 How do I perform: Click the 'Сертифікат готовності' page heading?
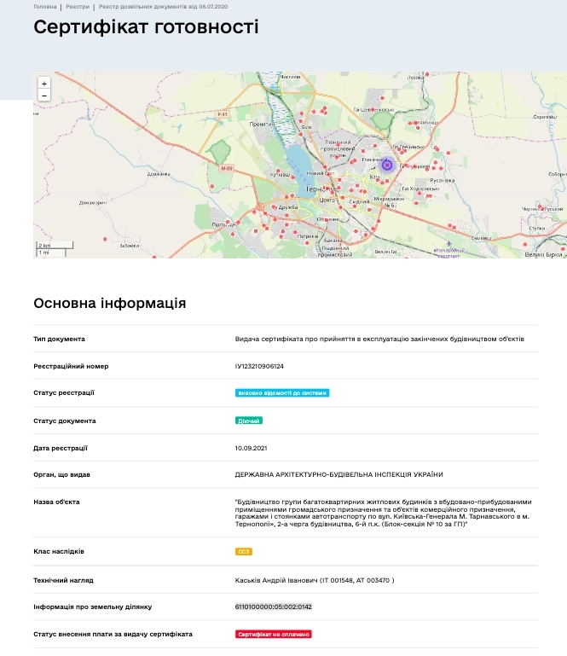146,26
